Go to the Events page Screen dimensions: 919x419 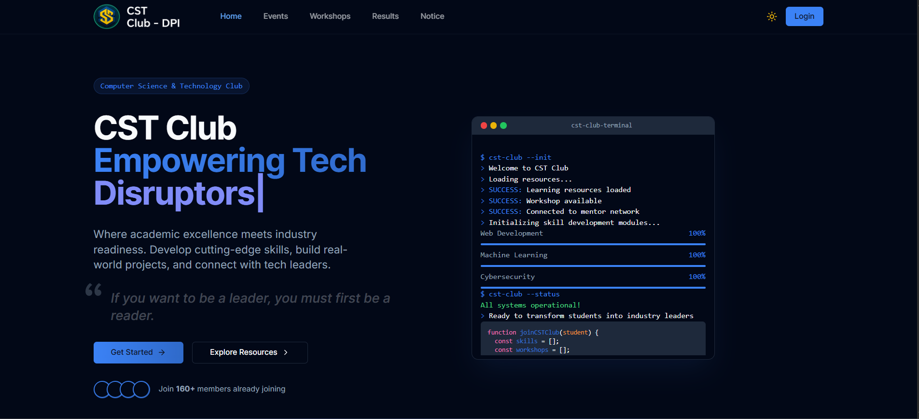click(276, 16)
